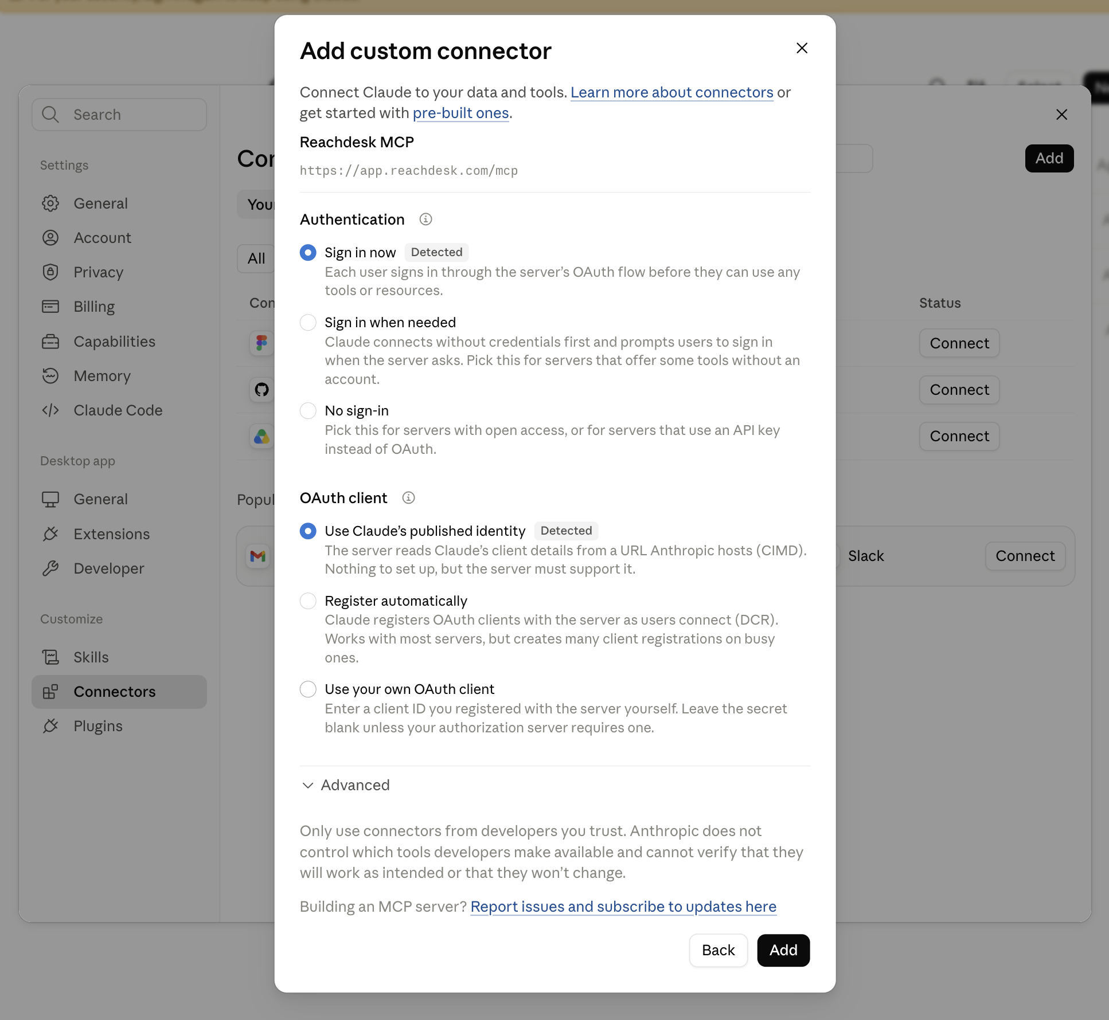Click the settings Search field
Screen dimensions: 1109x1020
[119, 115]
